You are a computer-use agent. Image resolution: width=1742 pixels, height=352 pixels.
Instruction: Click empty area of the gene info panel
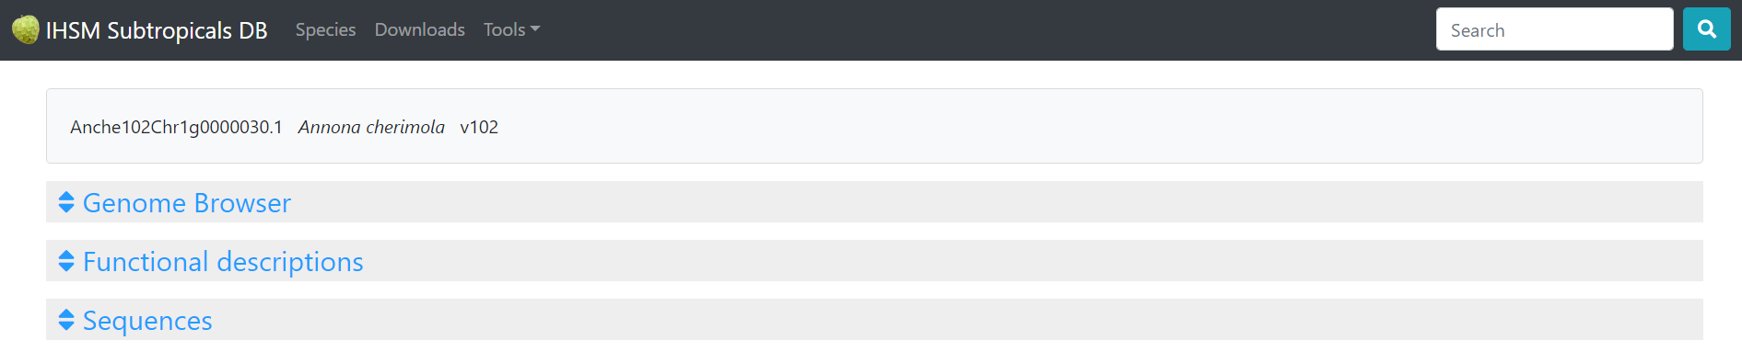point(1105,126)
